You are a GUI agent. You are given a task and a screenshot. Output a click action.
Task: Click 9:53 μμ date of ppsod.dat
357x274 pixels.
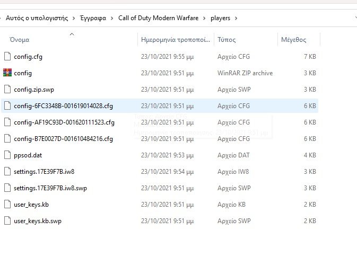click(x=167, y=155)
